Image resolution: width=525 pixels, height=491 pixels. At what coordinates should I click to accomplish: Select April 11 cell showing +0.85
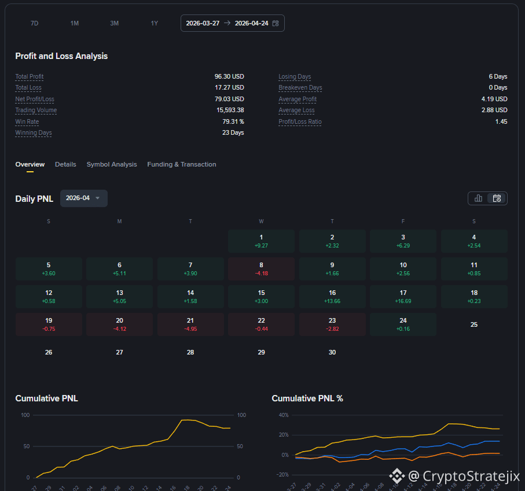coord(474,269)
